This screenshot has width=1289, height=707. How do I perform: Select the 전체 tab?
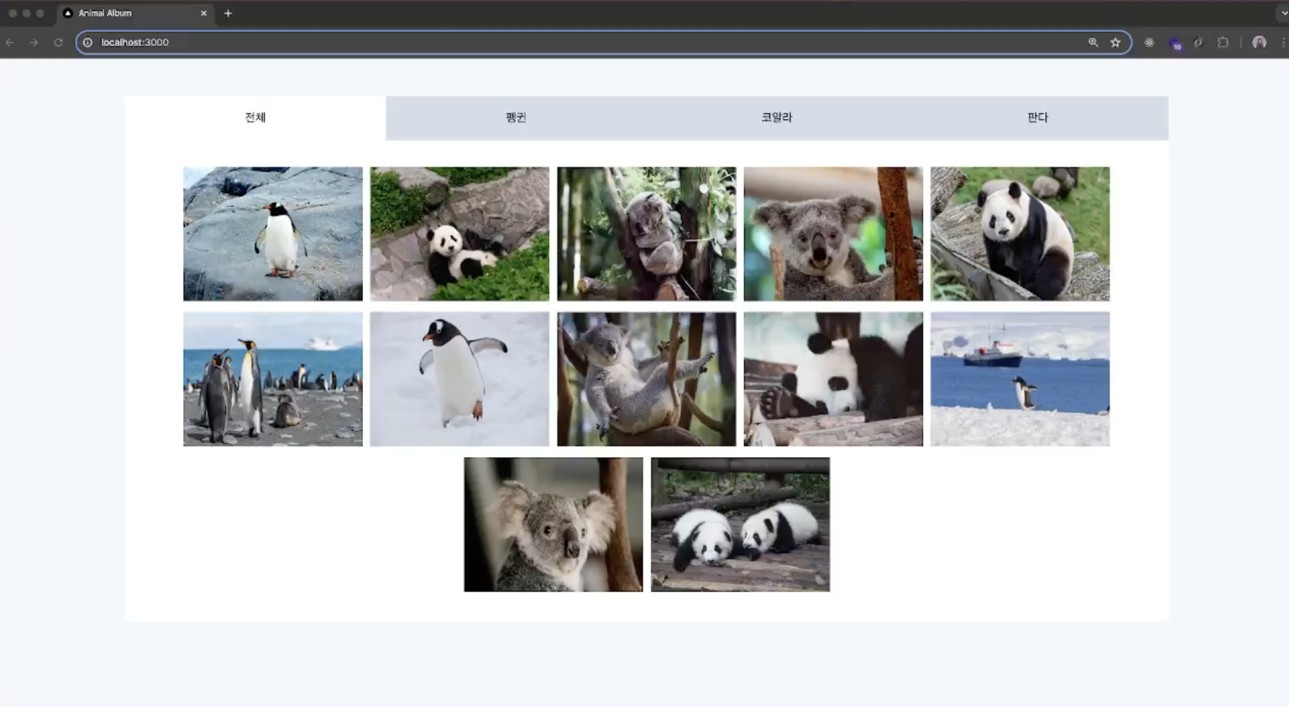255,118
